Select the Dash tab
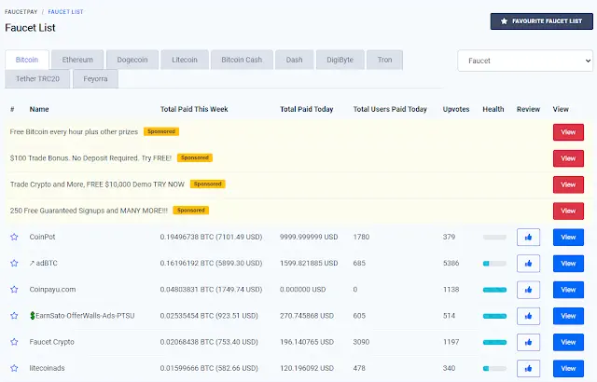Viewport: 597px width, 382px height. (x=295, y=60)
